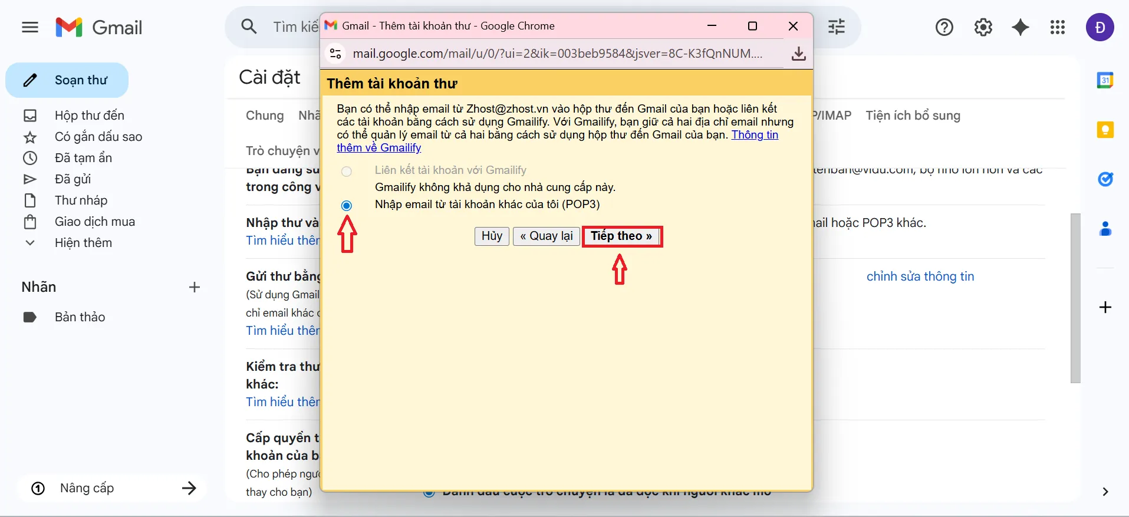Show search options filter icon
1129x517 pixels.
click(x=836, y=27)
